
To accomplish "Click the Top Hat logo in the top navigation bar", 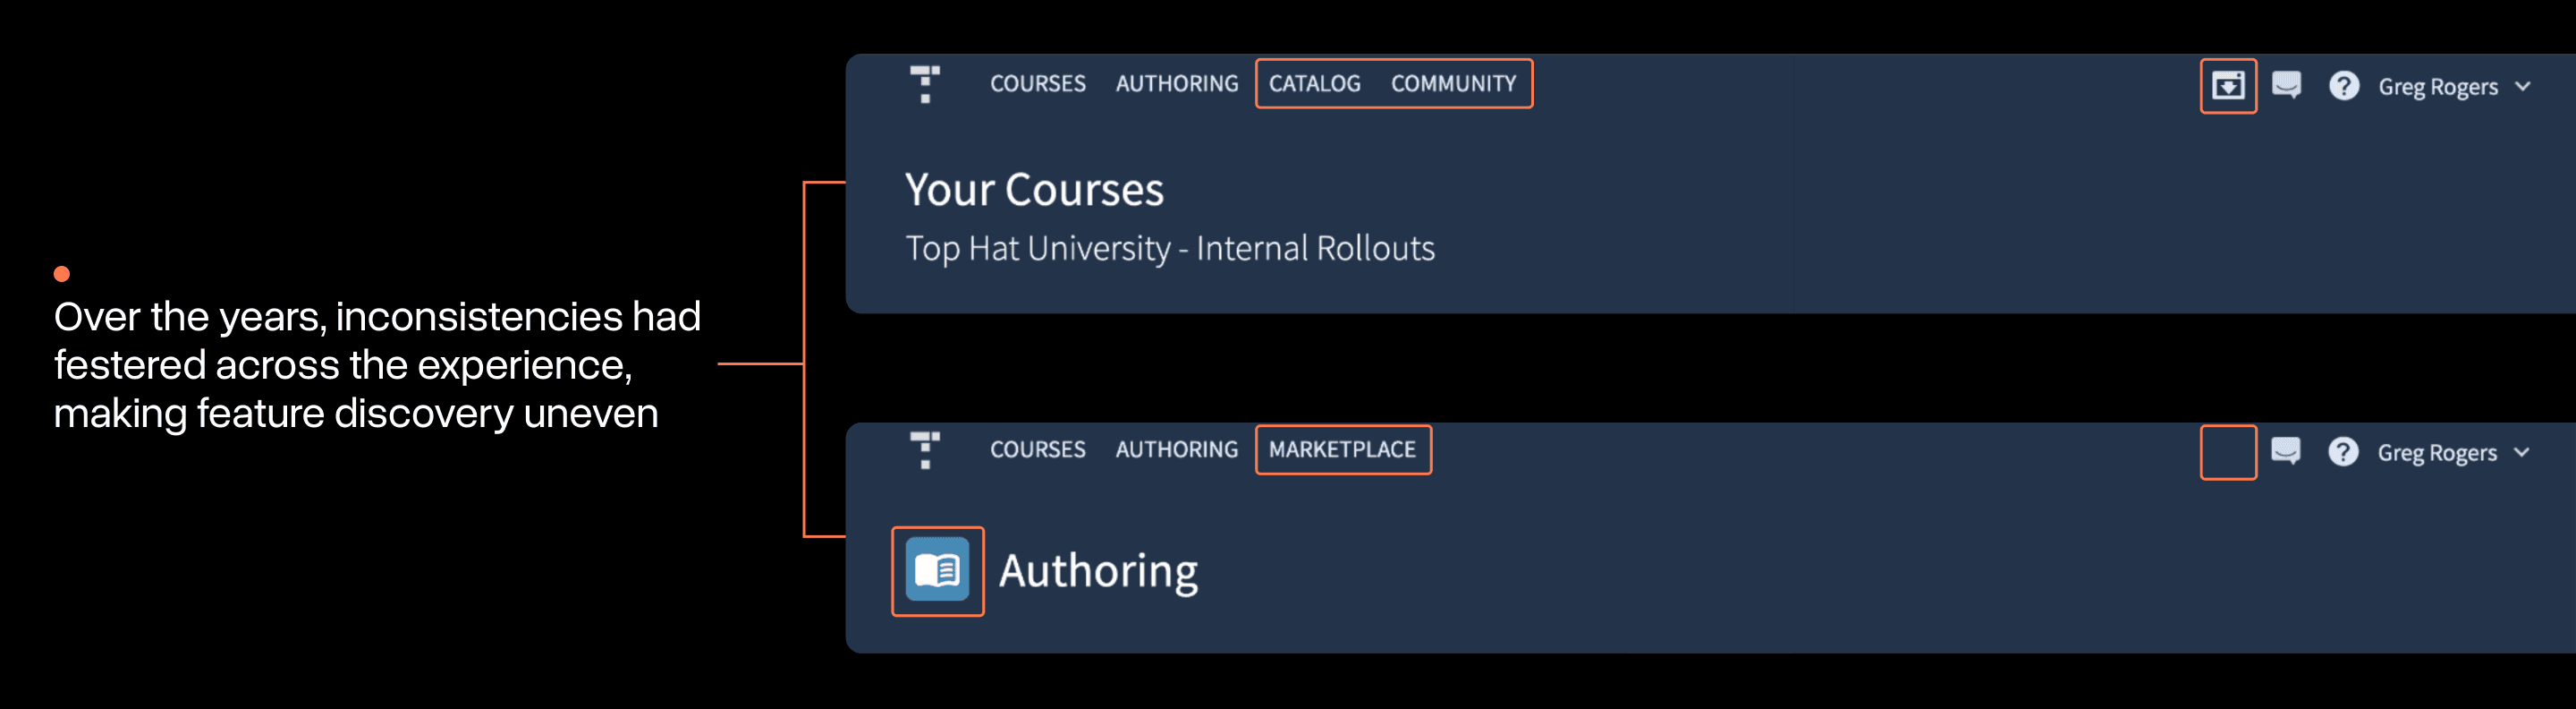I will pos(923,85).
